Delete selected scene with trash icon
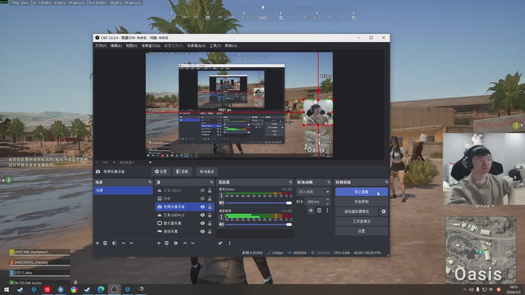Viewport: 525px width, 295px height. [x=105, y=243]
